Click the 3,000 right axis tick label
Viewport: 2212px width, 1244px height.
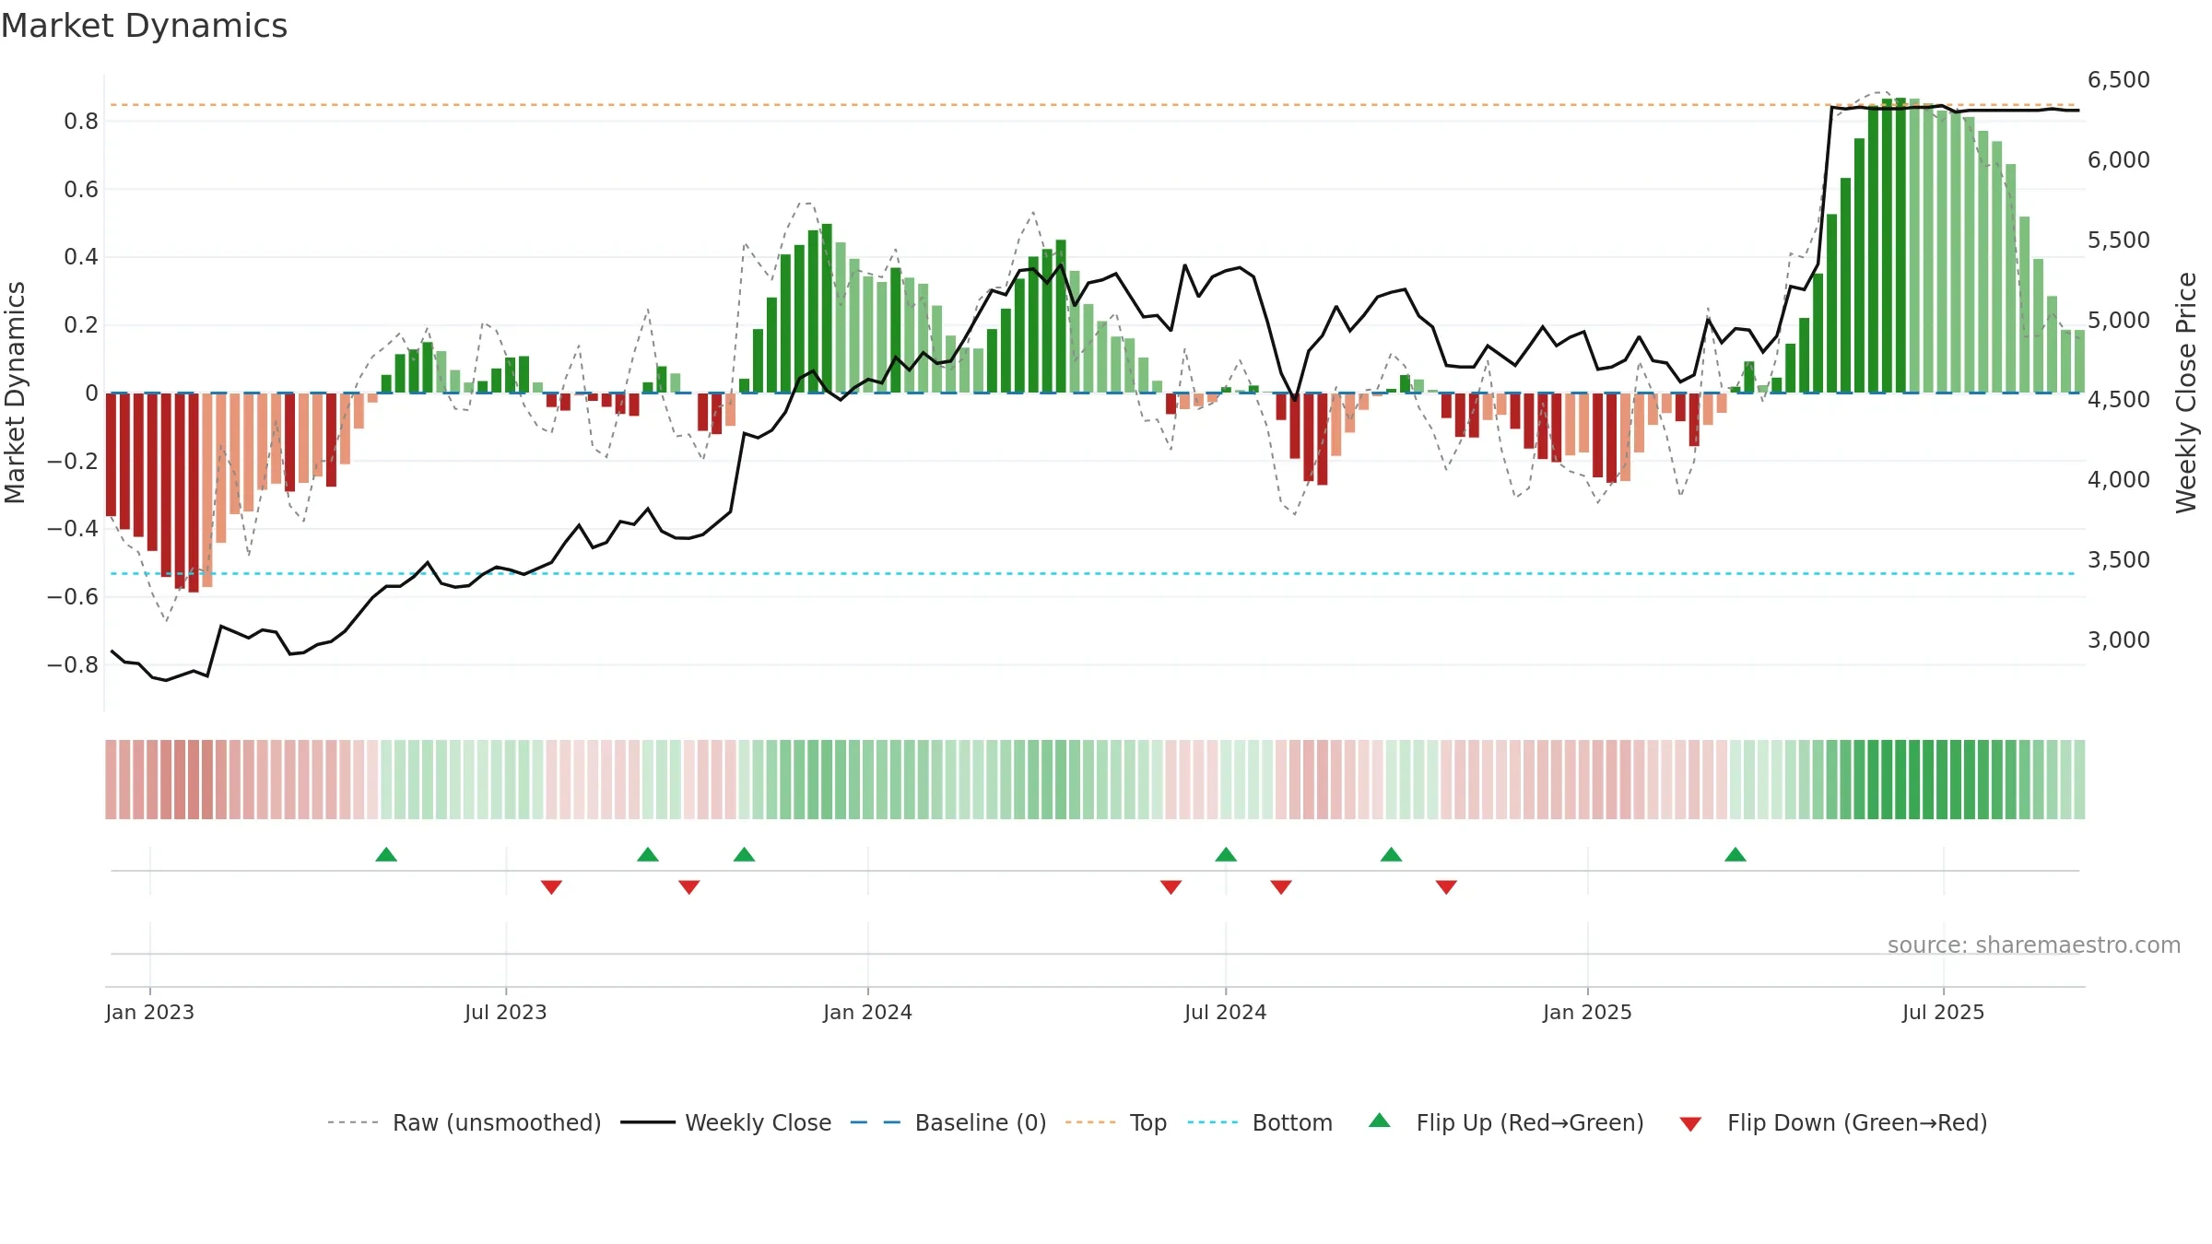coord(2119,640)
